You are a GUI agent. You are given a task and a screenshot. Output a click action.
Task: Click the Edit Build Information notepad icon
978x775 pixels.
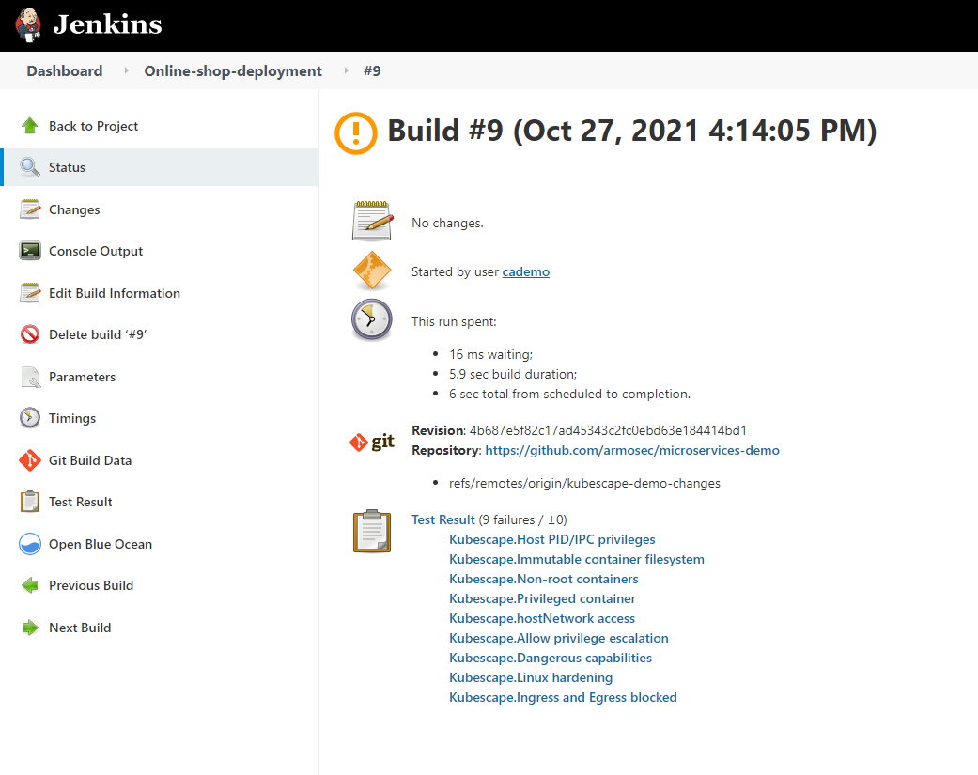[30, 293]
